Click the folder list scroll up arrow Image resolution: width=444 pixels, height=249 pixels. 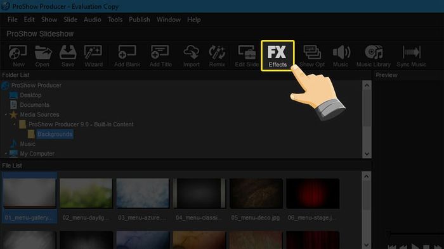tap(367, 85)
